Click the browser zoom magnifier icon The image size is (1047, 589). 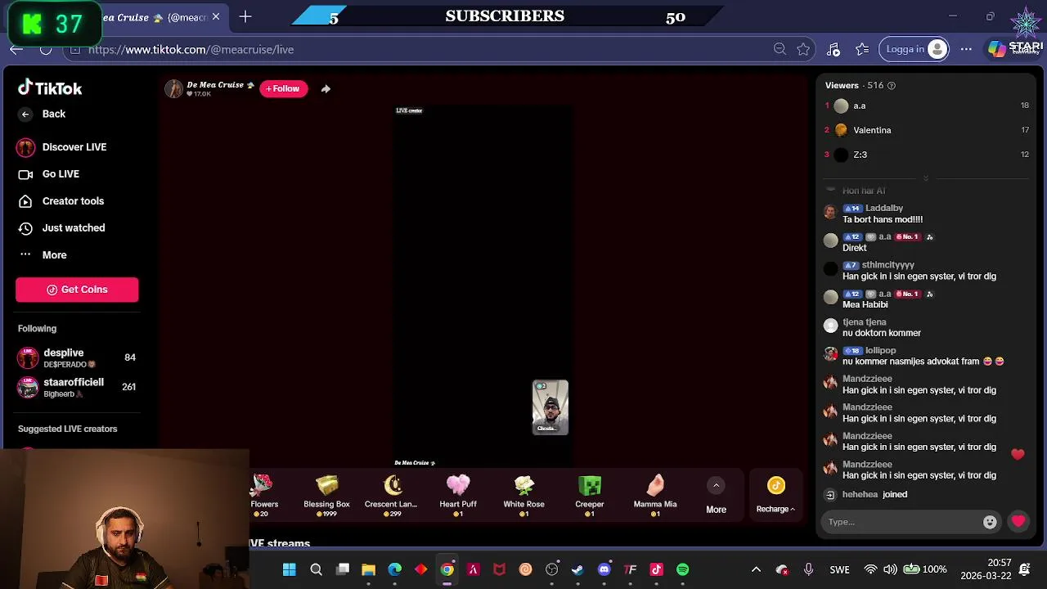[780, 49]
